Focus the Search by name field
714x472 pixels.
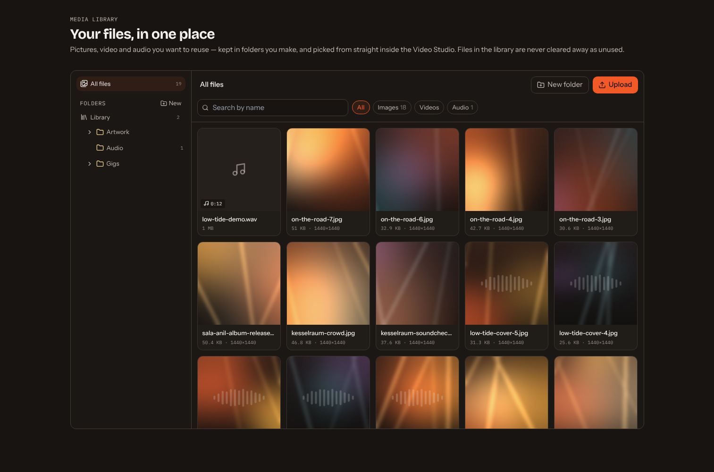[273, 108]
